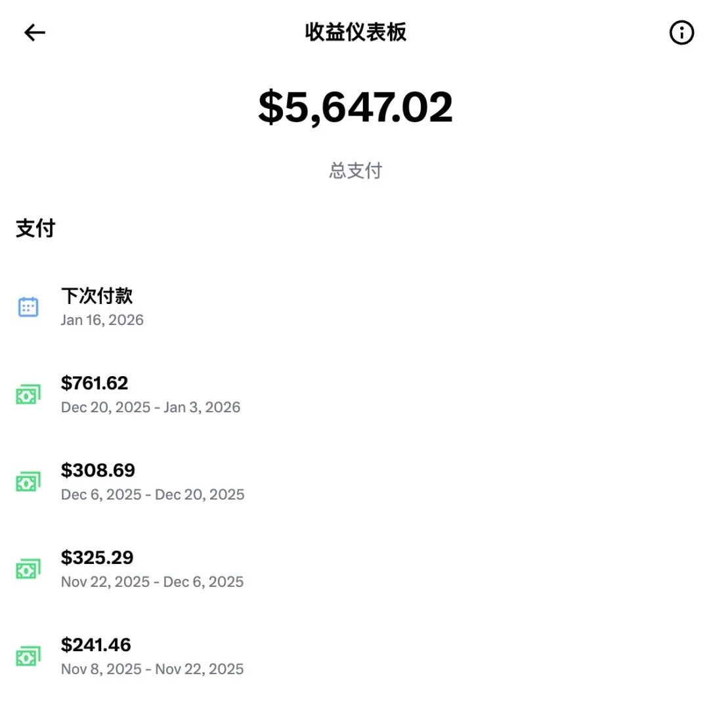The image size is (709, 709).
Task: Click the Dec 20, 2025 - Jan 3, 2026 range
Action: [151, 407]
